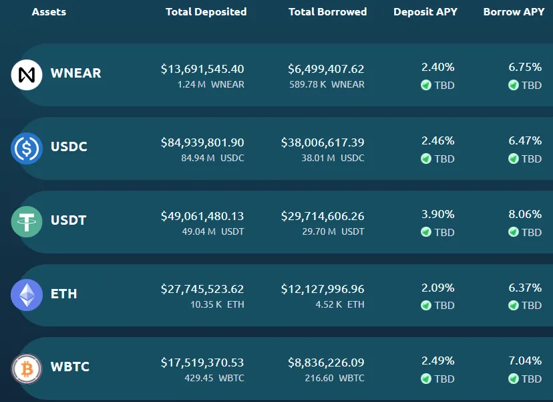Click the Assets column header
This screenshot has height=402, width=553.
(49, 11)
